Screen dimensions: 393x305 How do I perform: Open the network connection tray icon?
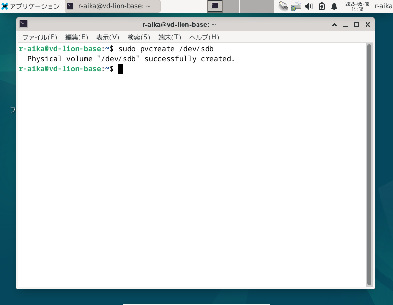point(296,6)
